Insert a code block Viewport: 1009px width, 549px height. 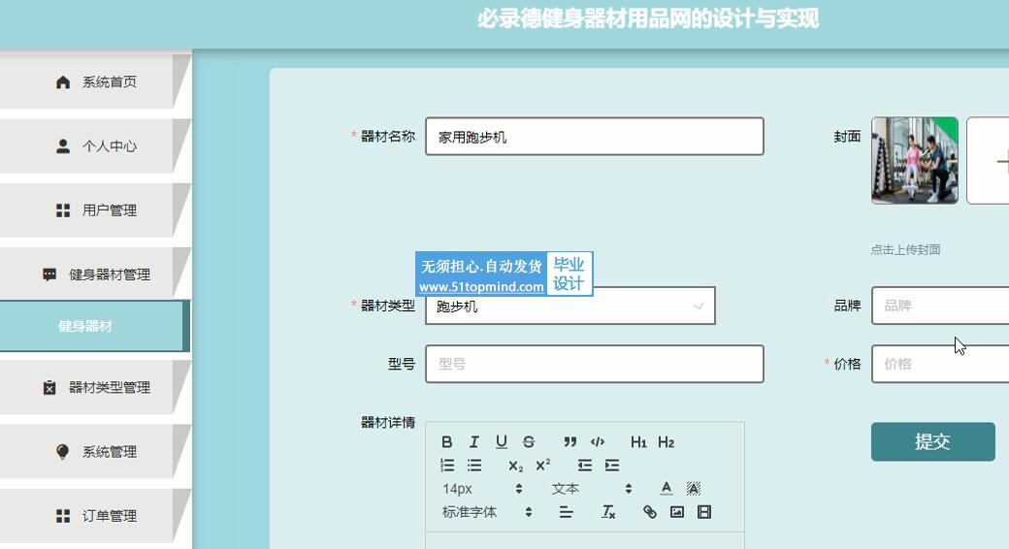598,442
